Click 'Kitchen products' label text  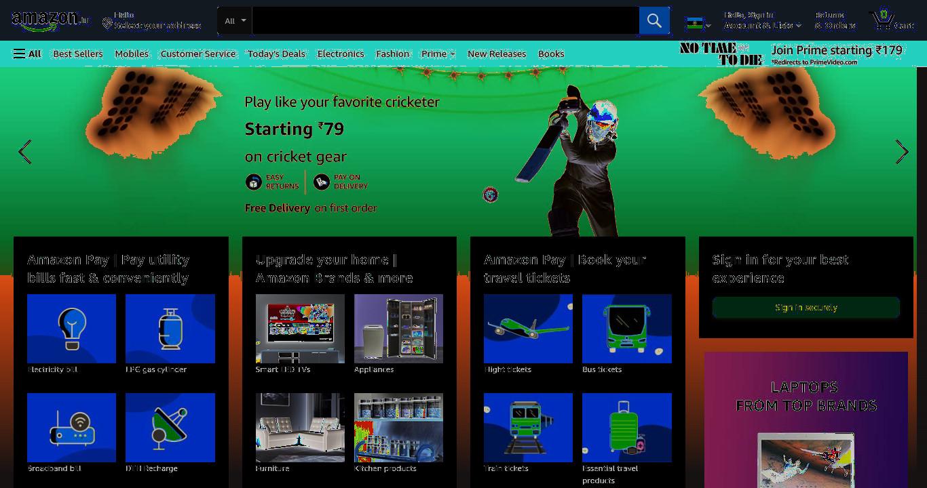pos(385,468)
